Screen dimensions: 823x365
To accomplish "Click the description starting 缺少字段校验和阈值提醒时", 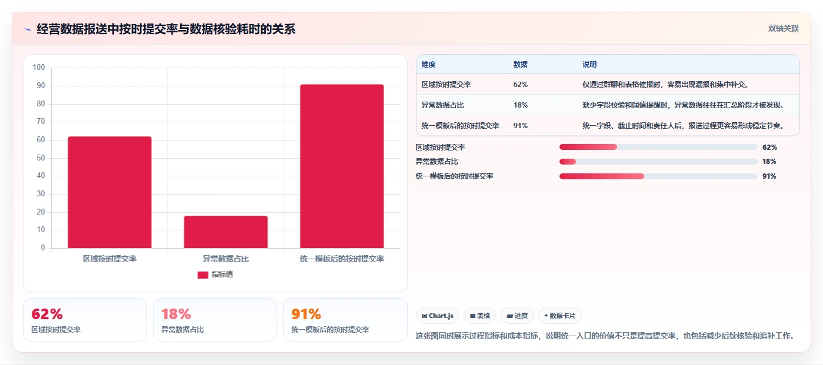I will click(x=683, y=105).
